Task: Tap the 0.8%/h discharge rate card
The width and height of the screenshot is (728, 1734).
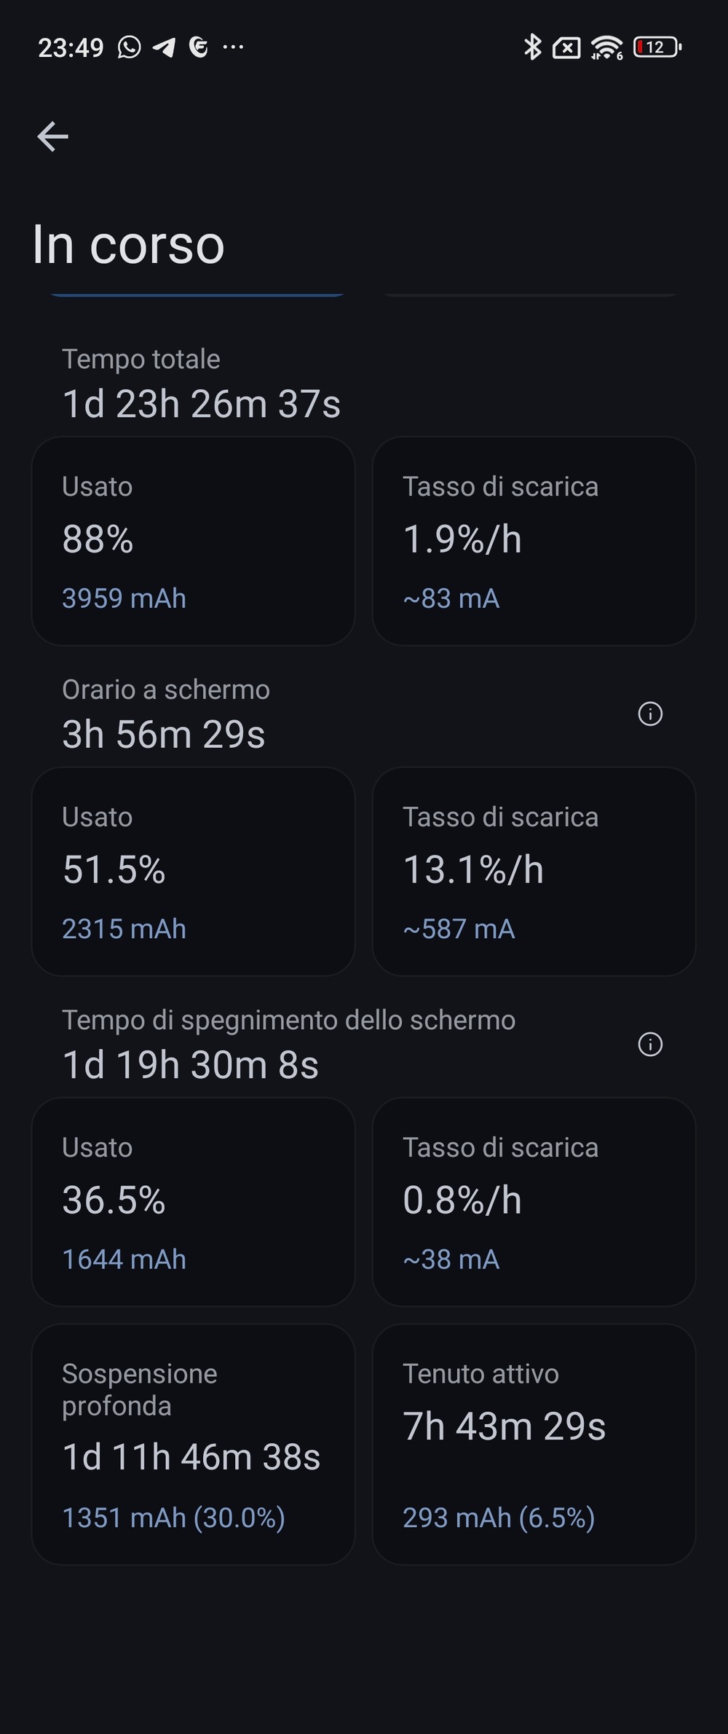Action: point(534,1202)
